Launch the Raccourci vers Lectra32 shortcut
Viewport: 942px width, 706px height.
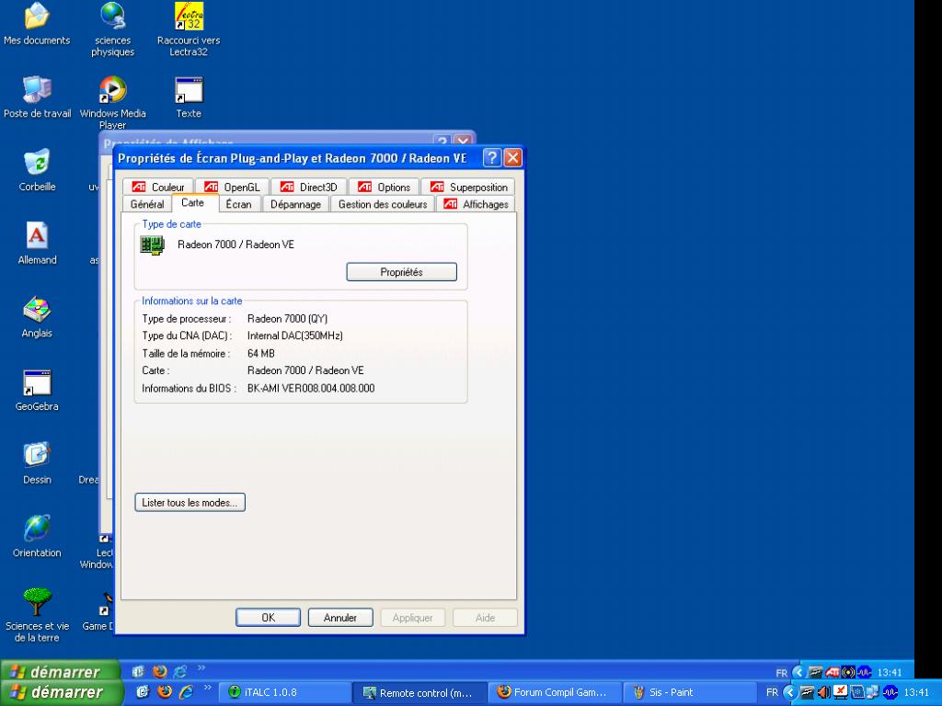(189, 29)
